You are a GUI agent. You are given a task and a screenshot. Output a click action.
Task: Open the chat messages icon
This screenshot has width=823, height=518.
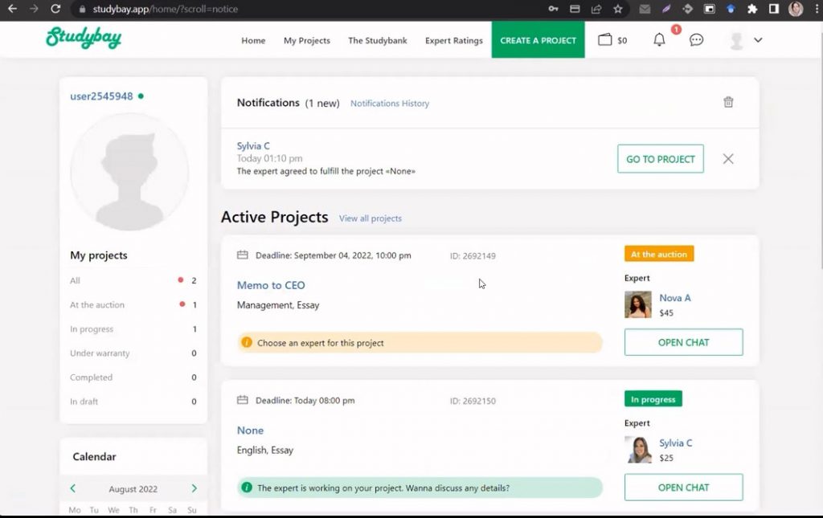click(x=697, y=39)
